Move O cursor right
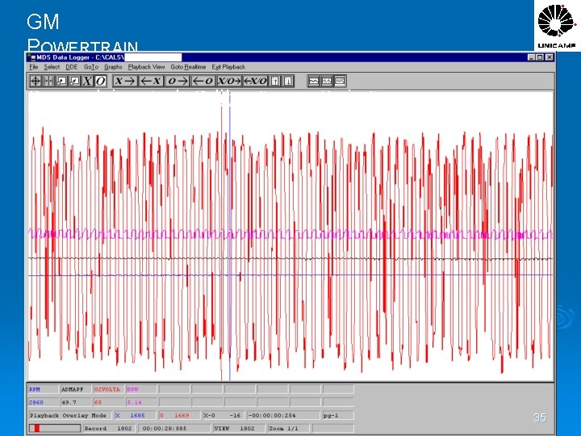 click(x=178, y=81)
